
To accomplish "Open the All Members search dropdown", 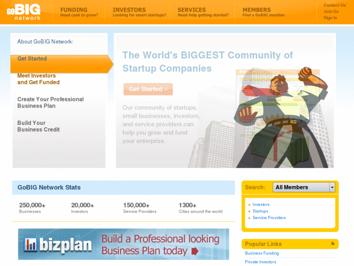I will coord(304,187).
